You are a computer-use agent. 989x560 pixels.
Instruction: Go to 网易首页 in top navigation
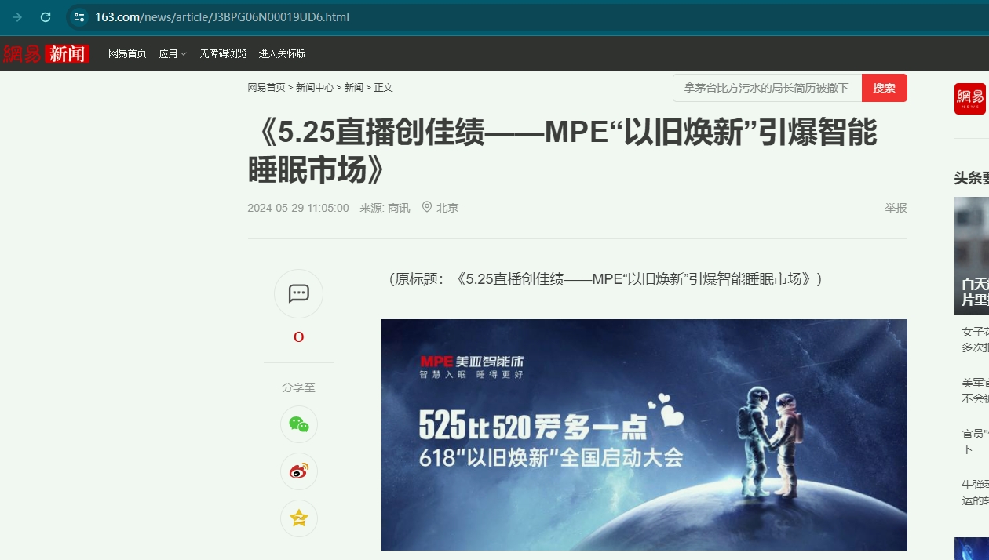(x=127, y=53)
